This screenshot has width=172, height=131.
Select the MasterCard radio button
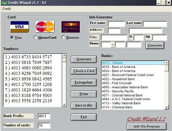pyautogui.click(x=35, y=37)
